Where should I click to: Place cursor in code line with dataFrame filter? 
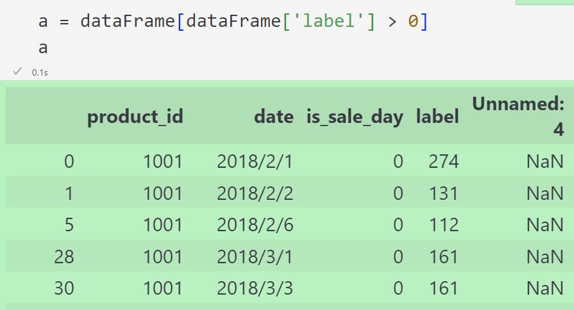coord(233,21)
